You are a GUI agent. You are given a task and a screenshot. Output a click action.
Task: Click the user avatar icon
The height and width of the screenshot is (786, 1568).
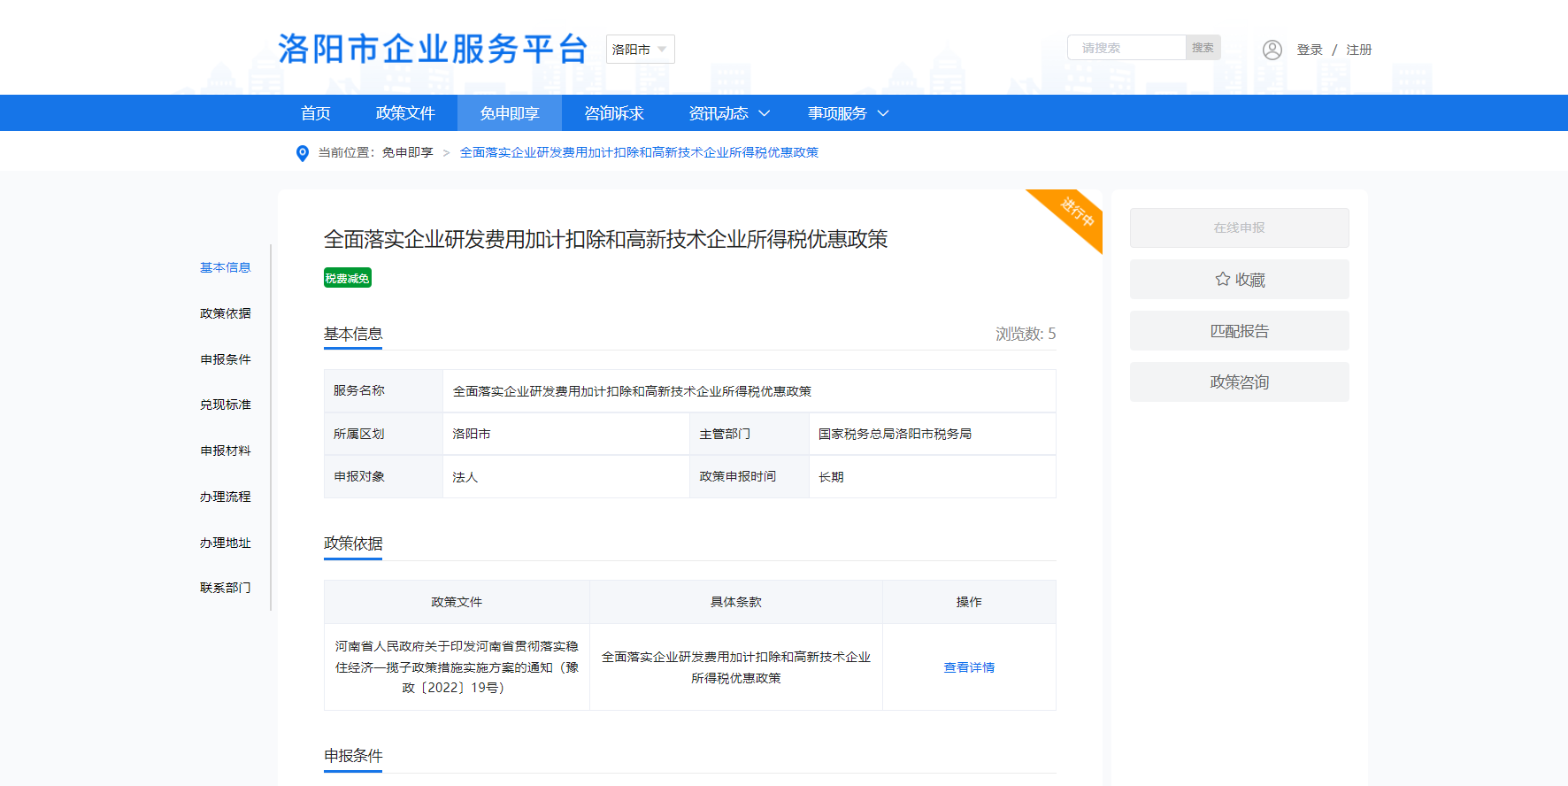click(1272, 50)
